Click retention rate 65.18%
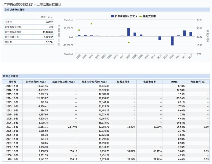 point(158,151)
